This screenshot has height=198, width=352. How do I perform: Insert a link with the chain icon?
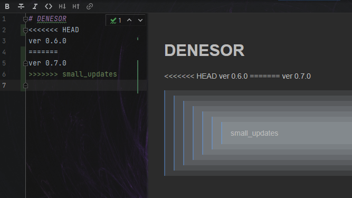(x=90, y=6)
